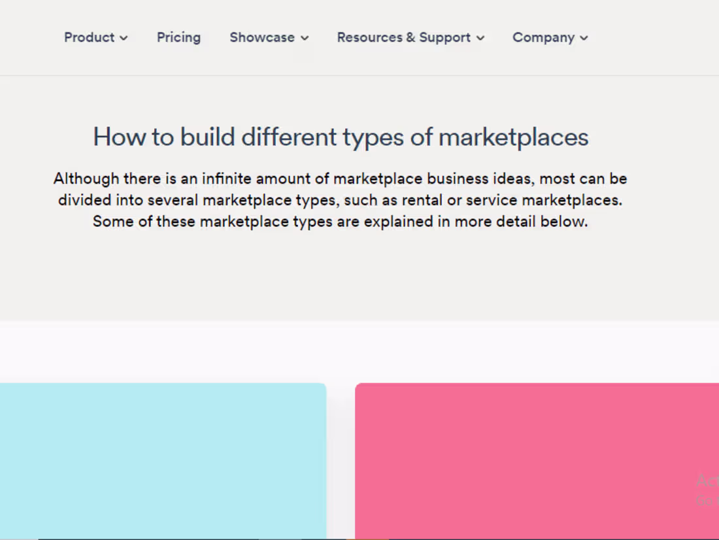Click the Pricing link
Viewport: 719px width, 540px height.
178,37
